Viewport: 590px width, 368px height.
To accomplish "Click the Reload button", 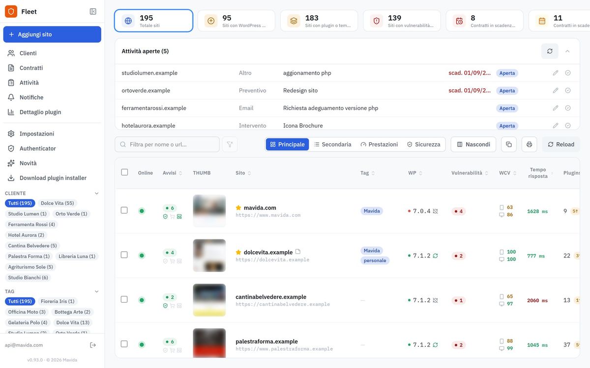I will [x=561, y=144].
